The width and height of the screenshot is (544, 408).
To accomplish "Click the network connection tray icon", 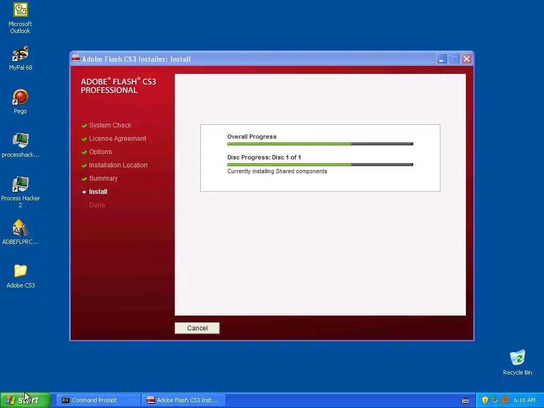I will point(495,400).
